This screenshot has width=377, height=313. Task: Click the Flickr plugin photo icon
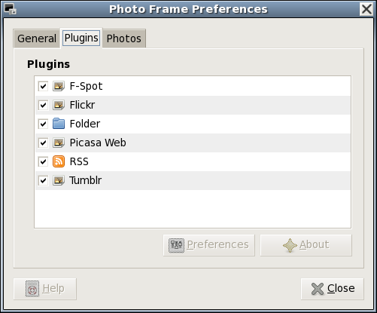click(x=59, y=105)
